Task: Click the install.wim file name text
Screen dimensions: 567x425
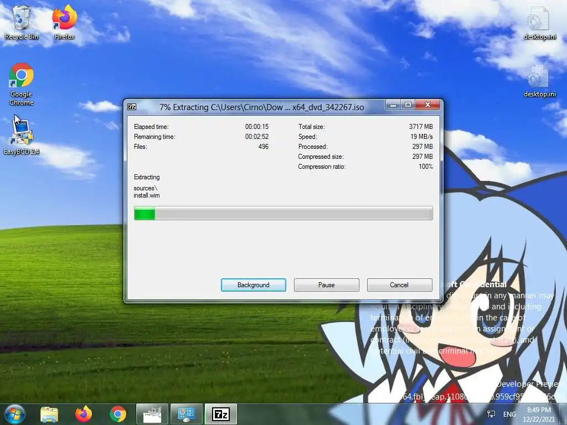Action: pyautogui.click(x=146, y=195)
